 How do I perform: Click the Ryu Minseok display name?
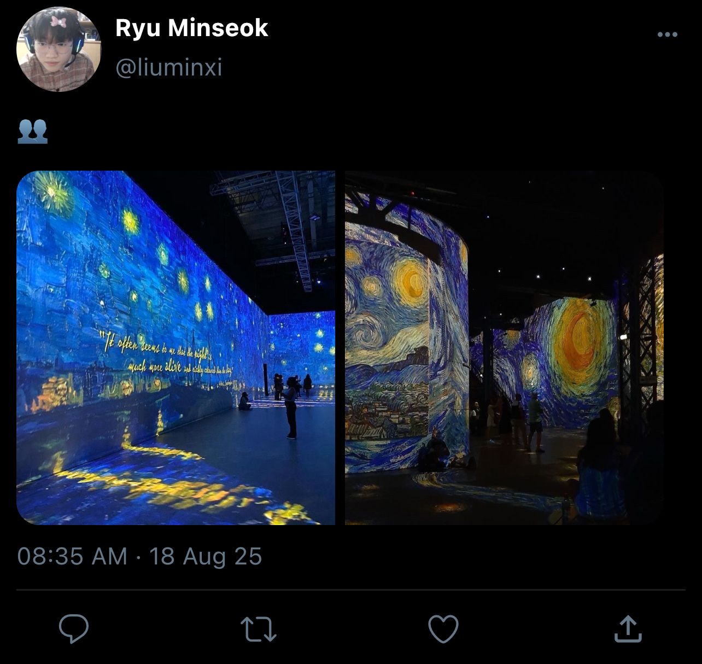click(x=191, y=28)
